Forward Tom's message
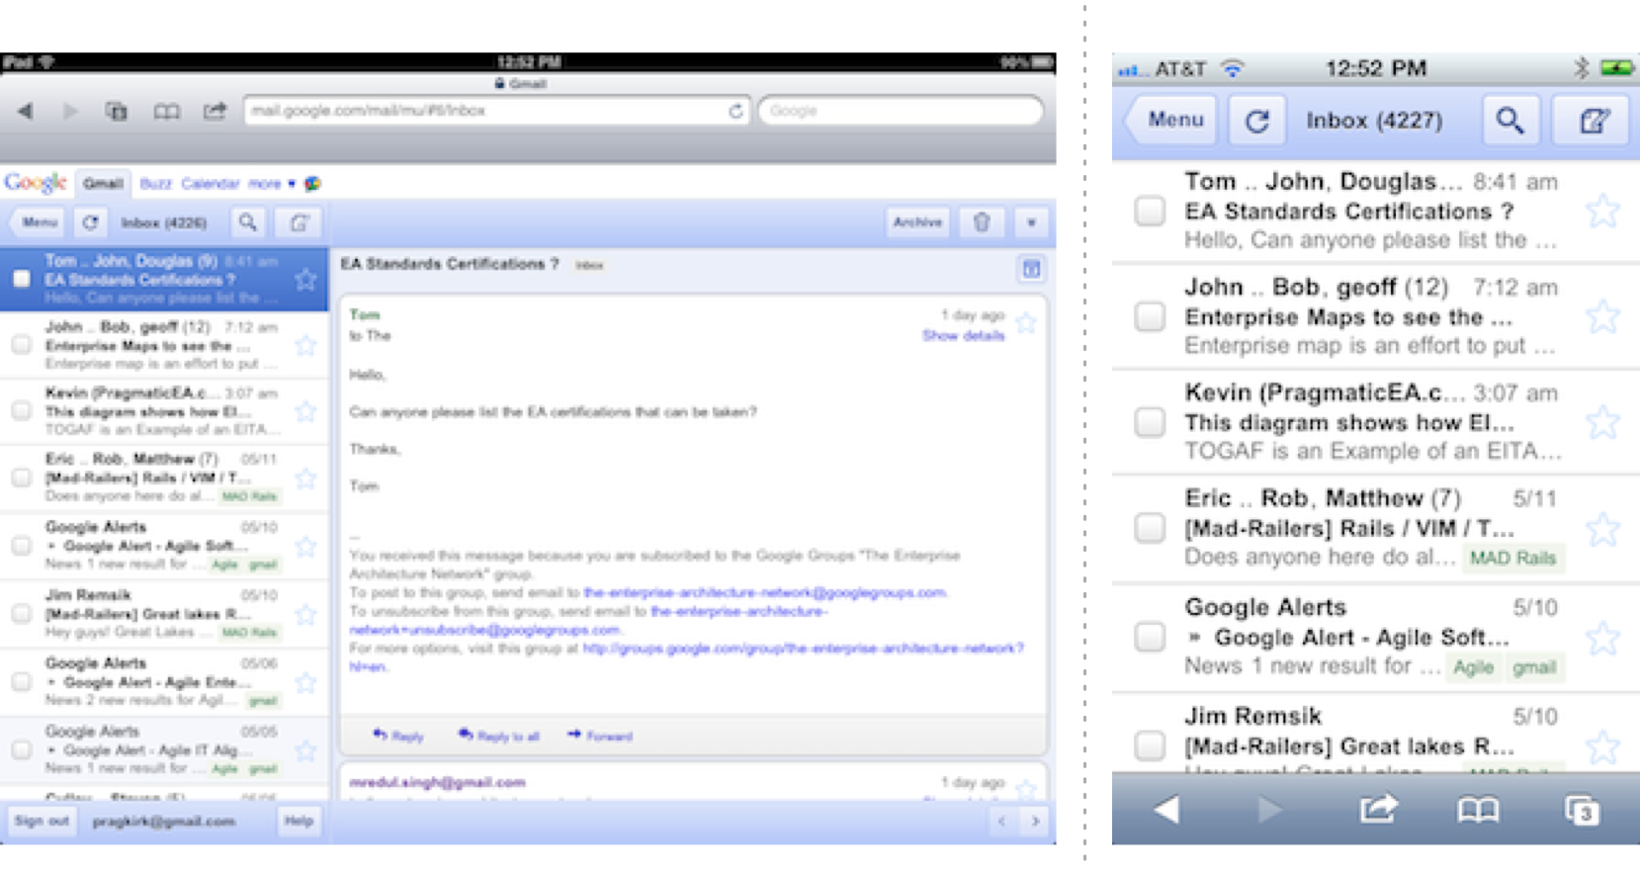This screenshot has height=874, width=1640. (600, 736)
